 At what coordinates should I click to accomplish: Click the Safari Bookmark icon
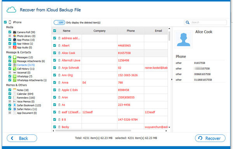[15, 105]
